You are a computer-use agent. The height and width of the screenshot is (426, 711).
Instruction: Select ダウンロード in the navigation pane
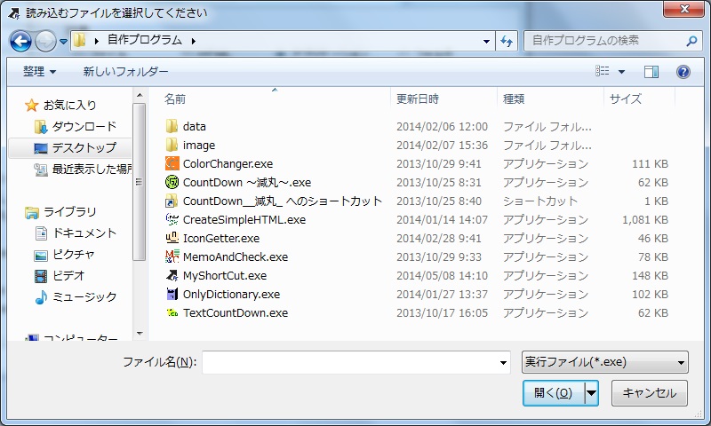coord(84,127)
